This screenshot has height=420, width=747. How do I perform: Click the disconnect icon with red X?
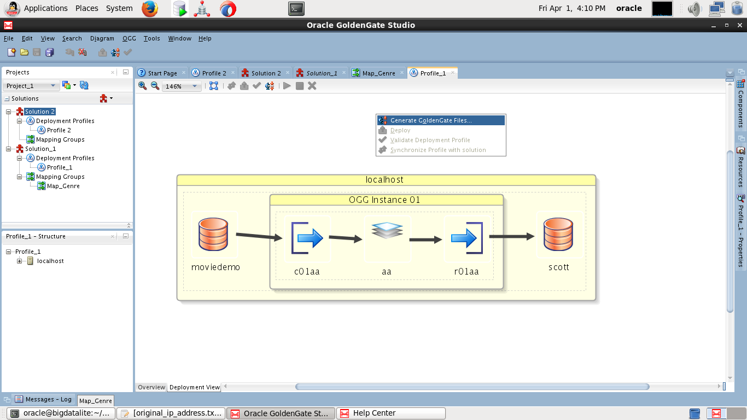(x=82, y=52)
